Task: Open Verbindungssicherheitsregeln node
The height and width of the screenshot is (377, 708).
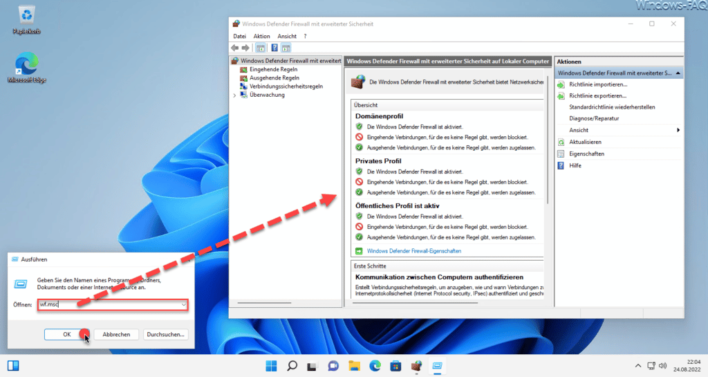Action: click(x=286, y=86)
